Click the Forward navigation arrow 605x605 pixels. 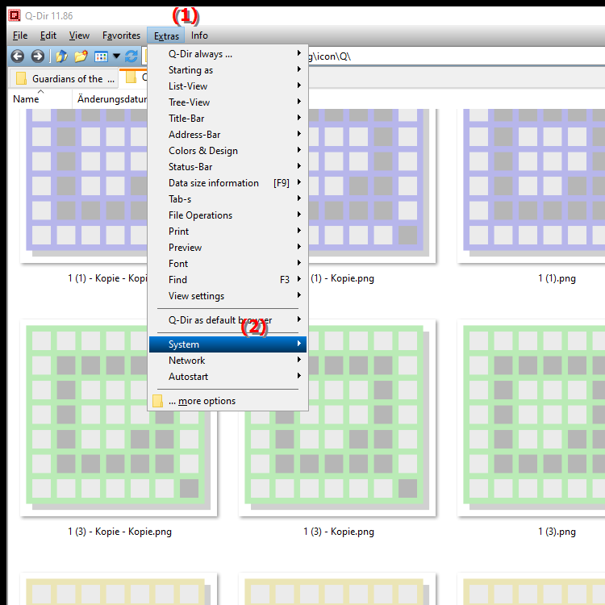click(37, 56)
